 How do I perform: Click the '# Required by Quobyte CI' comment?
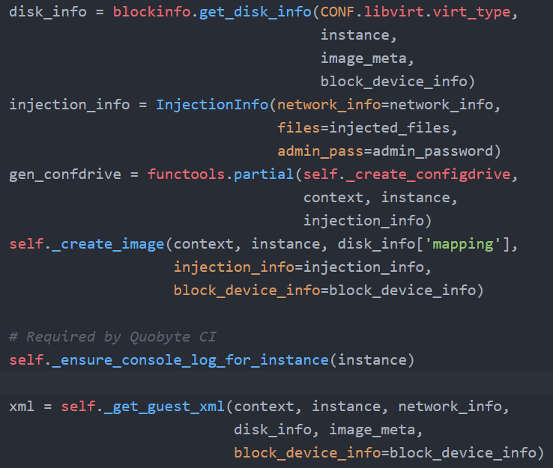tap(112, 337)
